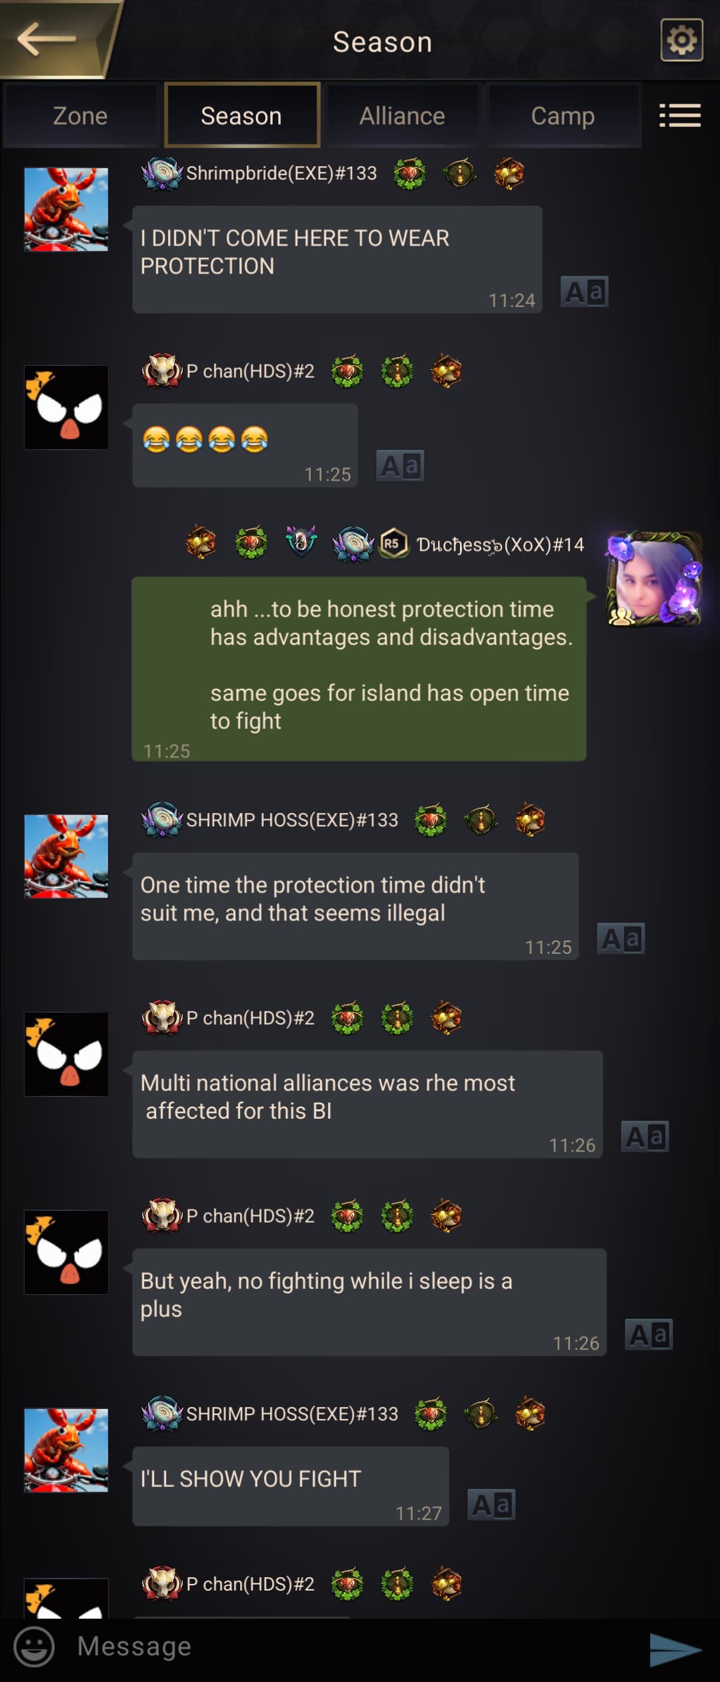
Task: Translate the laughing emoji message
Action: 400,465
